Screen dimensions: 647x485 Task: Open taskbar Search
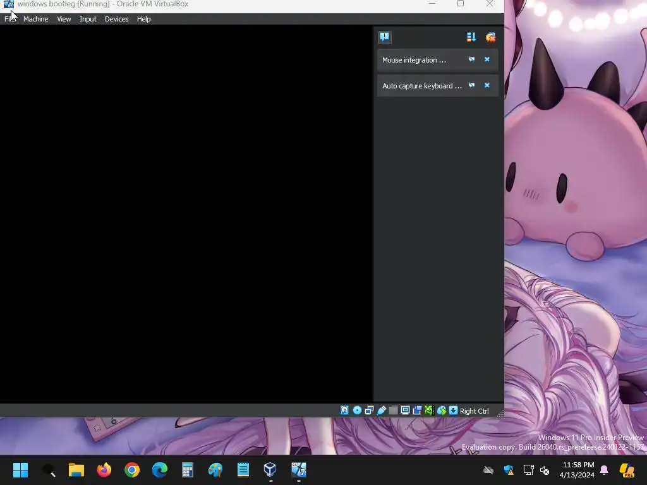pyautogui.click(x=48, y=470)
